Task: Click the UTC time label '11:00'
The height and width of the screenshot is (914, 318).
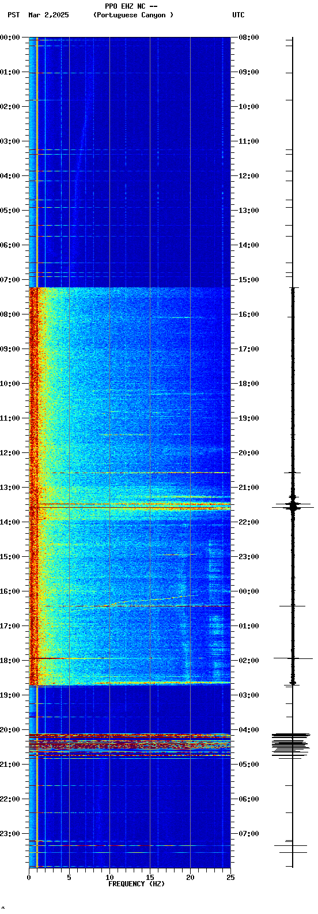Action: tap(248, 141)
